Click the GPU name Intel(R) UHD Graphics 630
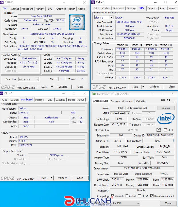 [132, 108]
